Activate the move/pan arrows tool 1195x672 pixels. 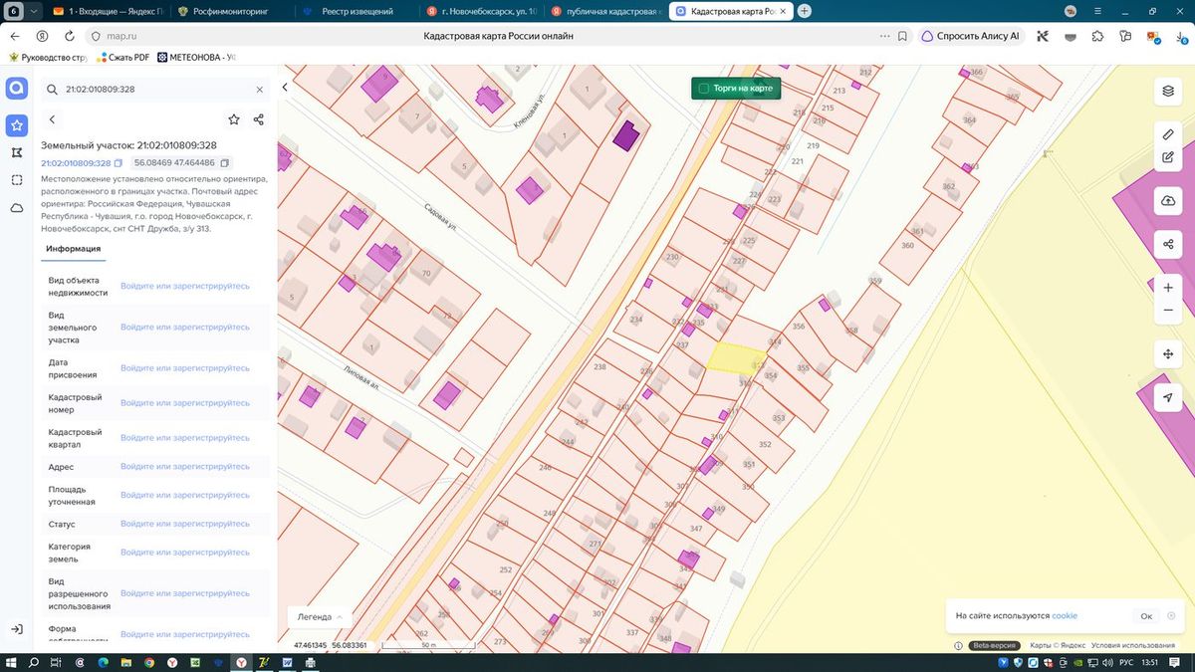pos(1168,354)
